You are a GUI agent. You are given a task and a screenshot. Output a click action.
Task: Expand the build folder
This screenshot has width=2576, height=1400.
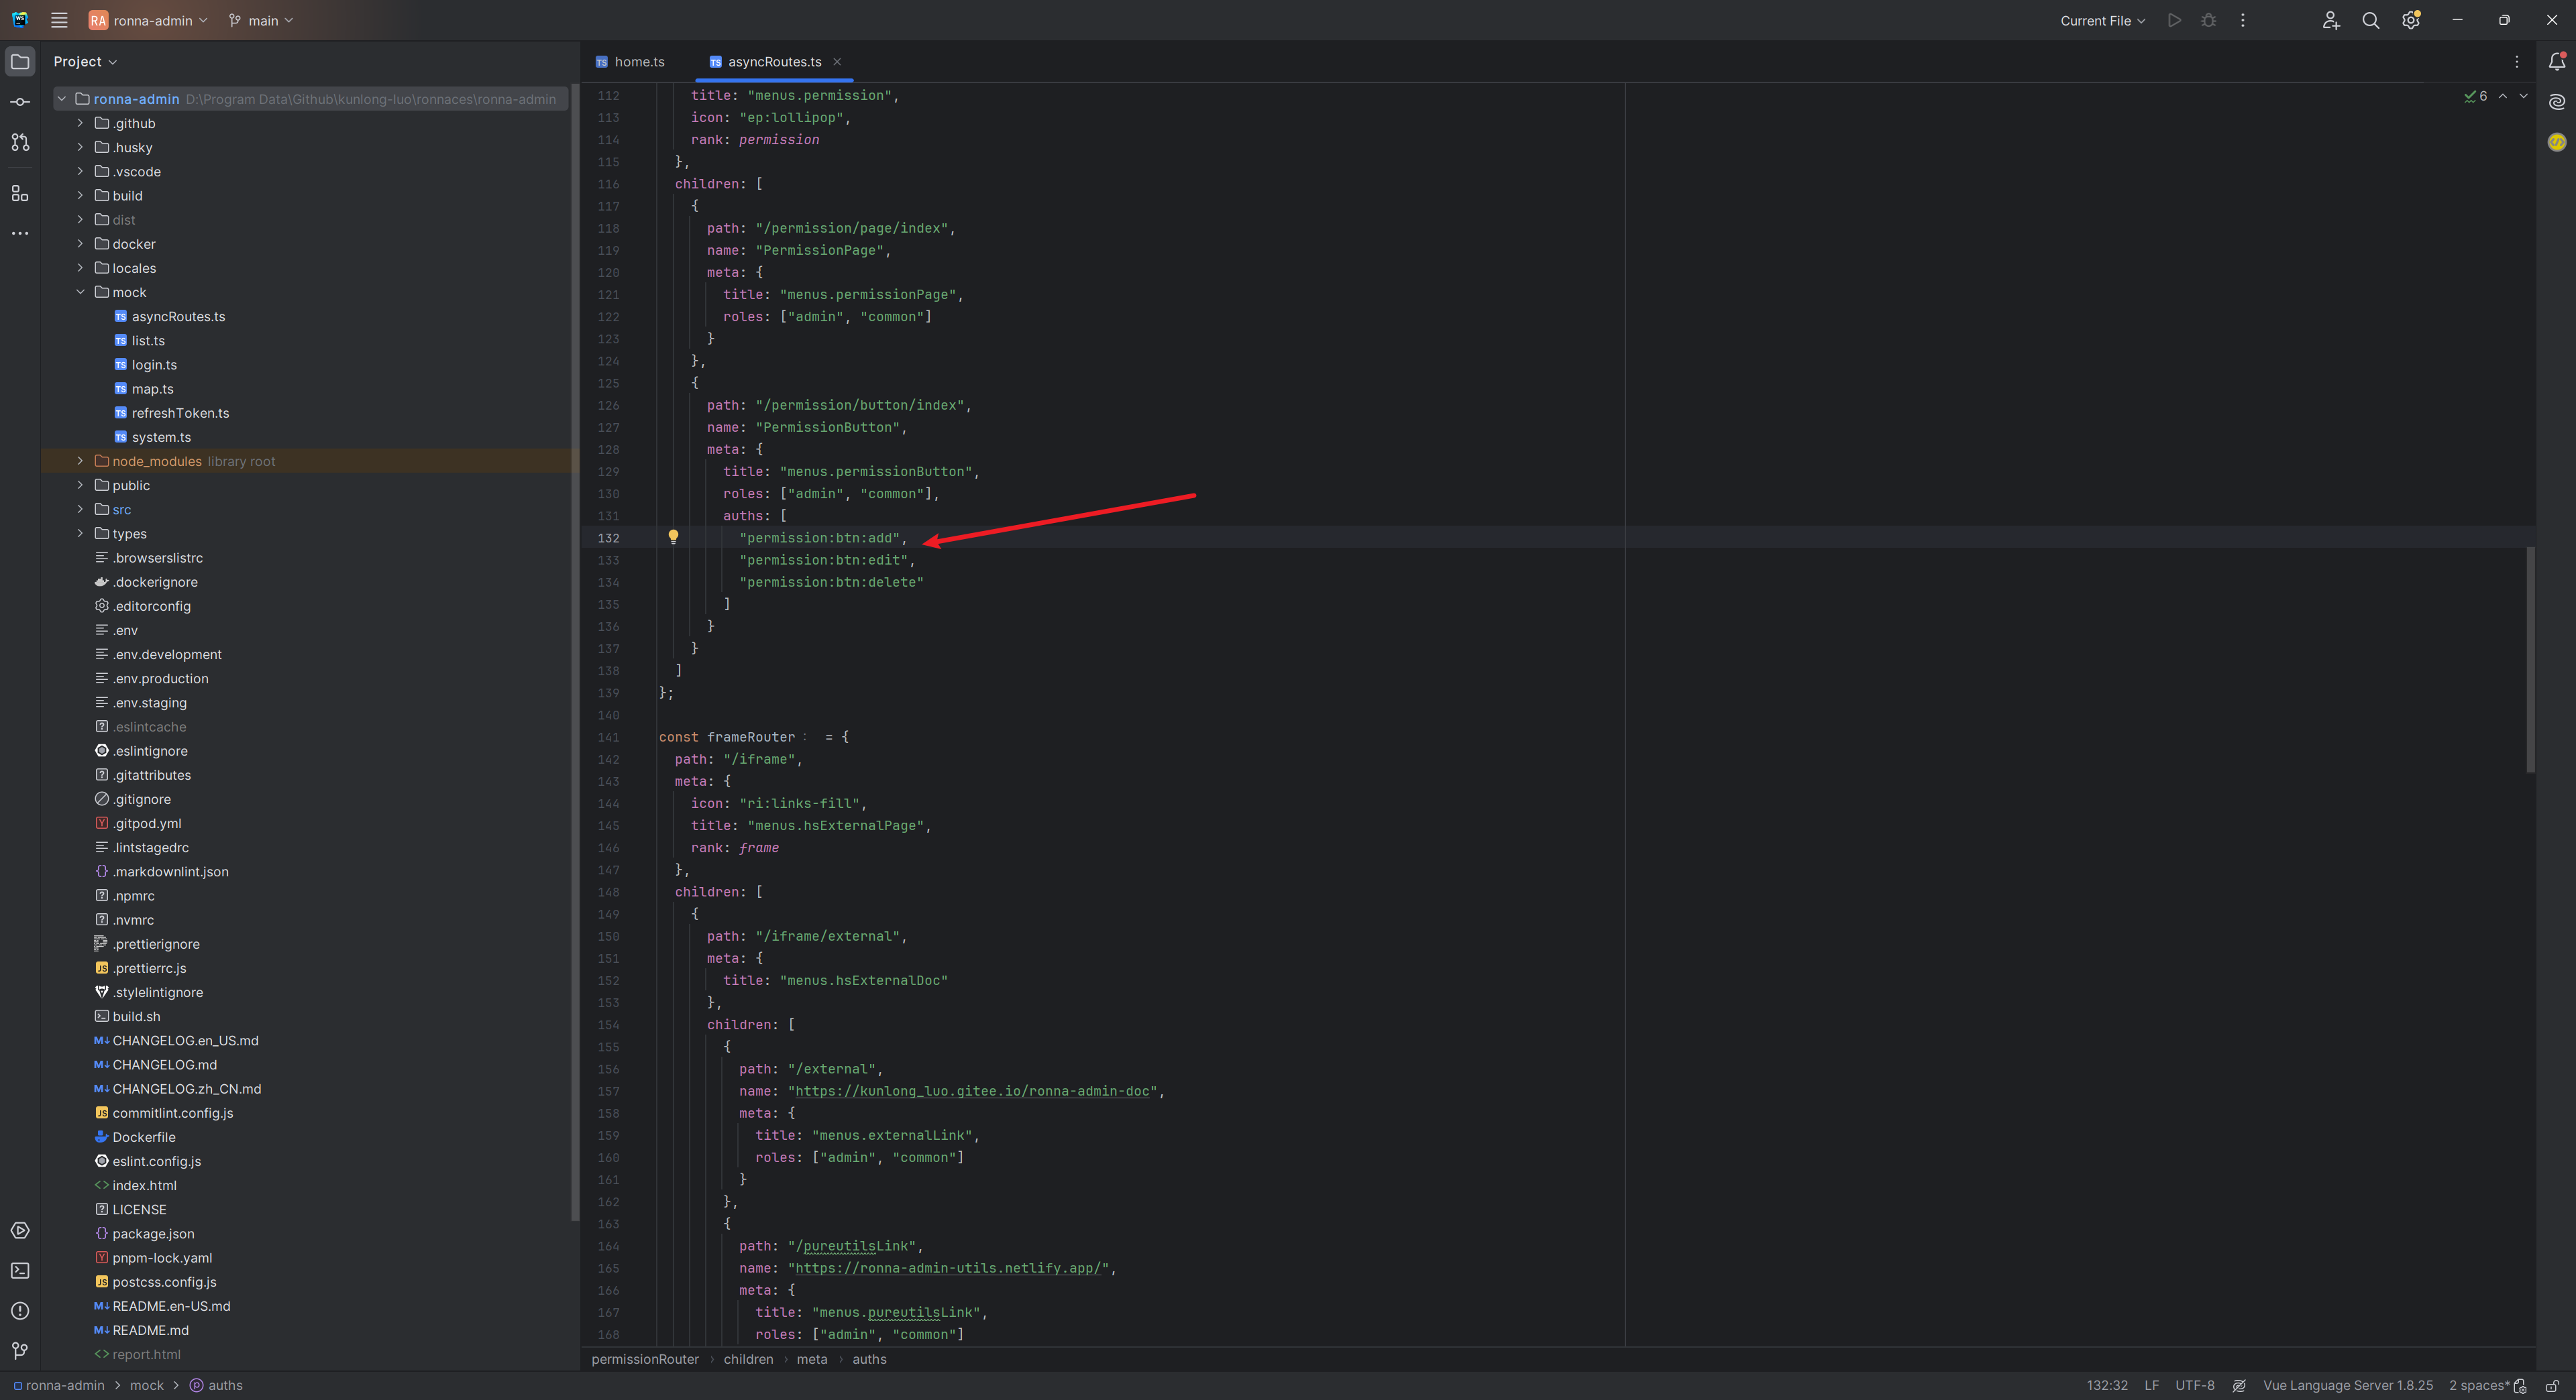tap(81, 195)
